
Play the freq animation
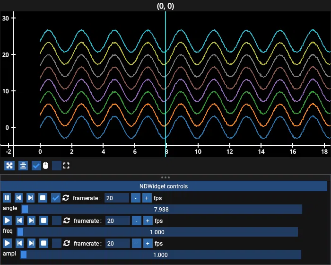point(7,221)
